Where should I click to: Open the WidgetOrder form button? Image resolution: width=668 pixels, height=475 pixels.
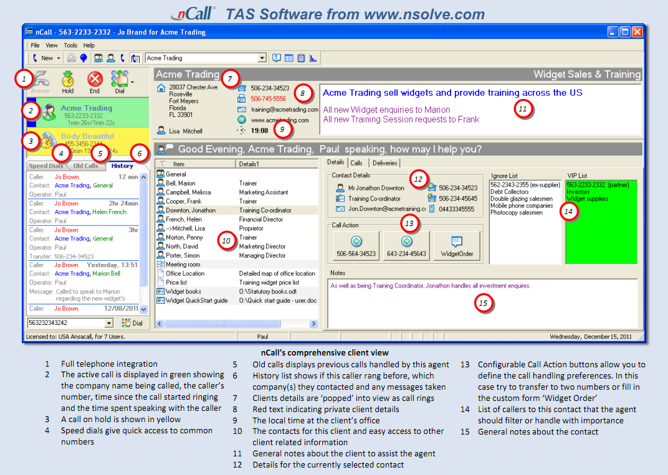pos(457,245)
